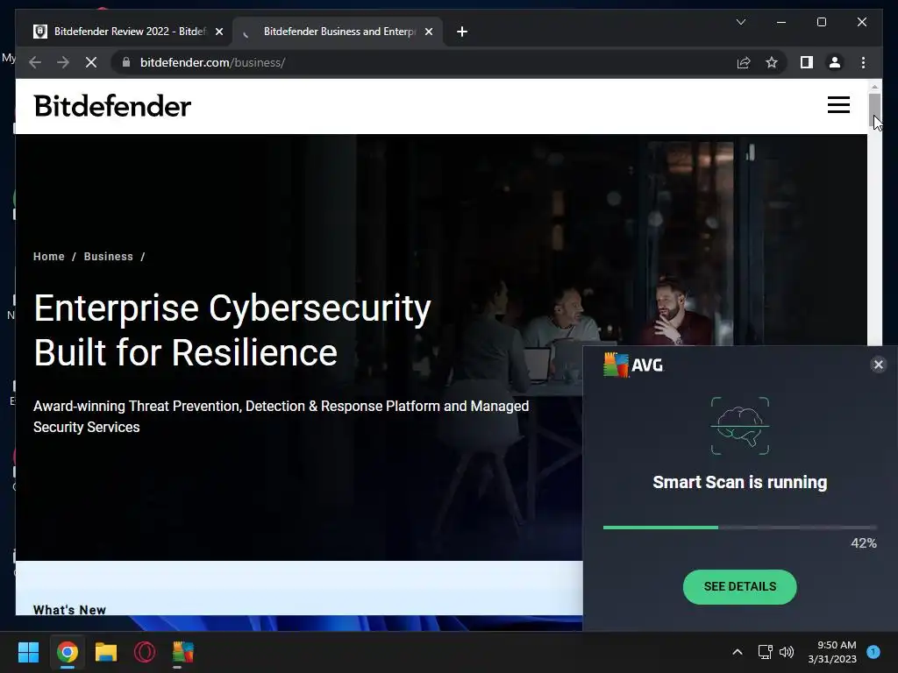This screenshot has width=898, height=673.
Task: Close the Bitdefender Review 2022 tab
Action: tap(218, 32)
